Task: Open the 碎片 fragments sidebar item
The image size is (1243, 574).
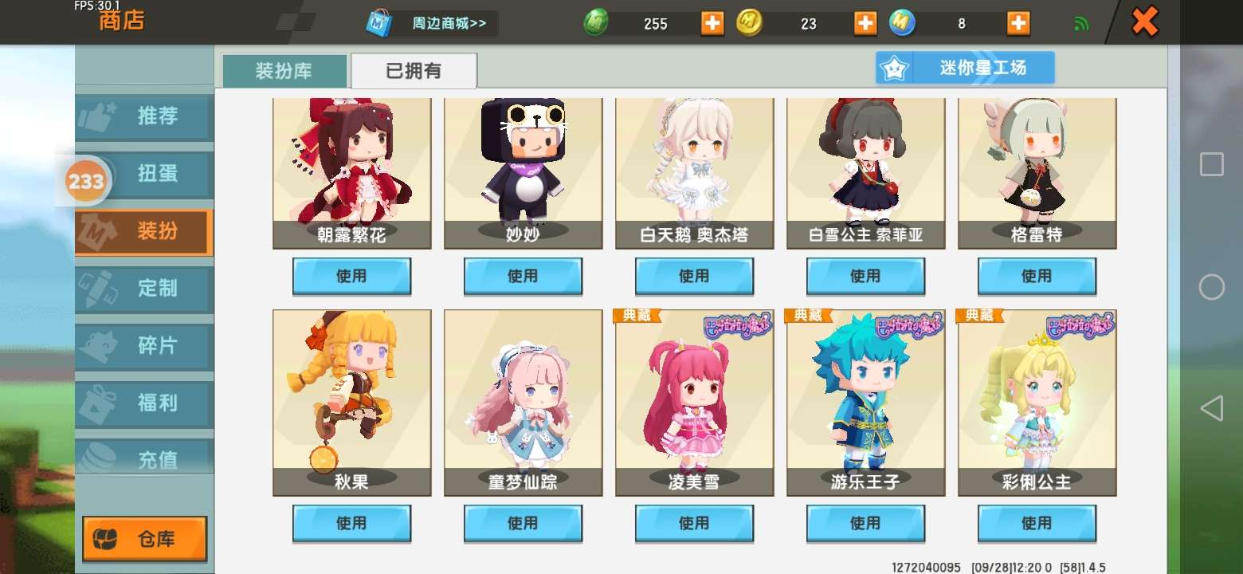Action: click(144, 346)
